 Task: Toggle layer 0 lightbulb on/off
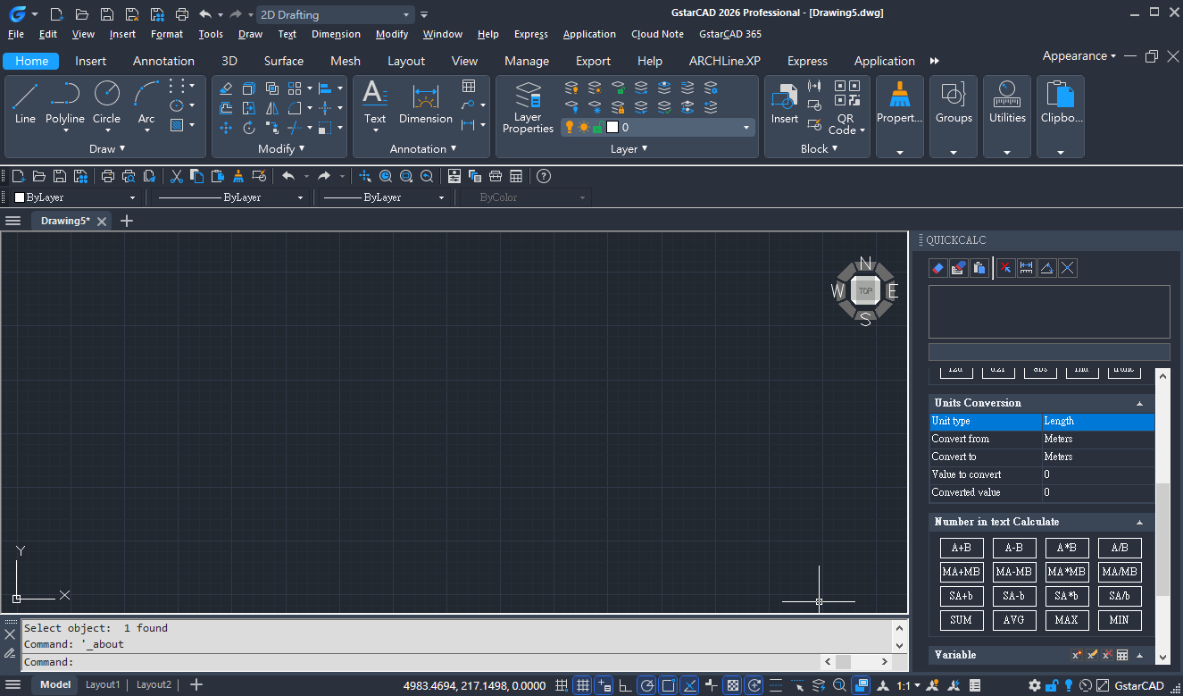click(570, 128)
